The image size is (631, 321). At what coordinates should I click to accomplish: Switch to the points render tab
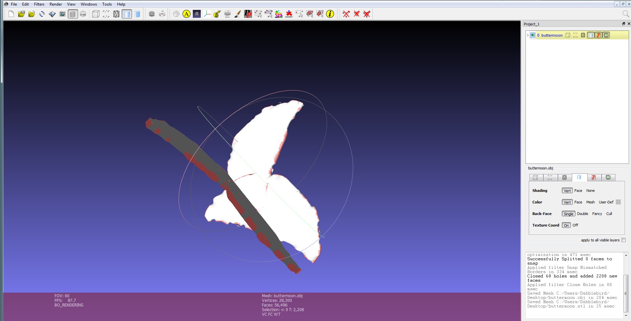(550, 178)
